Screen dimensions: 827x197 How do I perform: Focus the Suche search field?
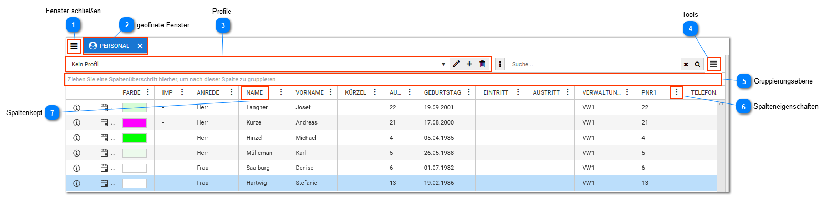(593, 64)
